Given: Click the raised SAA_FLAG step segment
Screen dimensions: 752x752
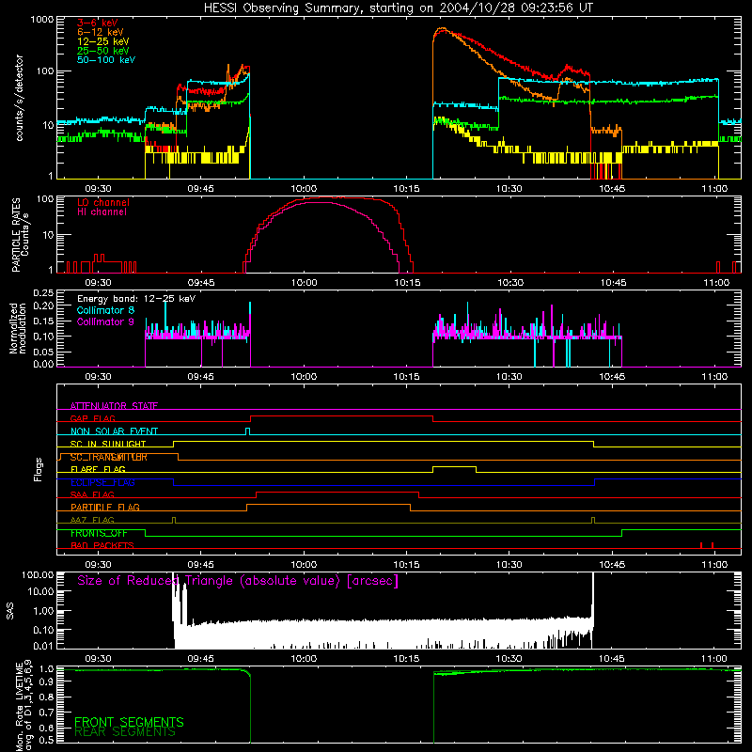Looking at the screenshot, I should point(337,492).
